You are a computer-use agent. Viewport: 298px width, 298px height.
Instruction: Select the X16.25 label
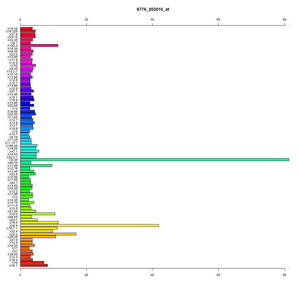click(x=12, y=246)
